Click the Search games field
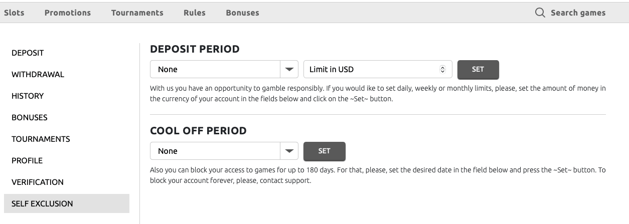 (578, 13)
